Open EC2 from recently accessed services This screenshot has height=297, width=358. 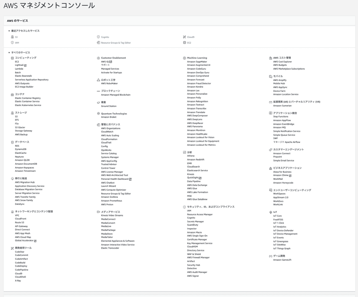[189, 42]
